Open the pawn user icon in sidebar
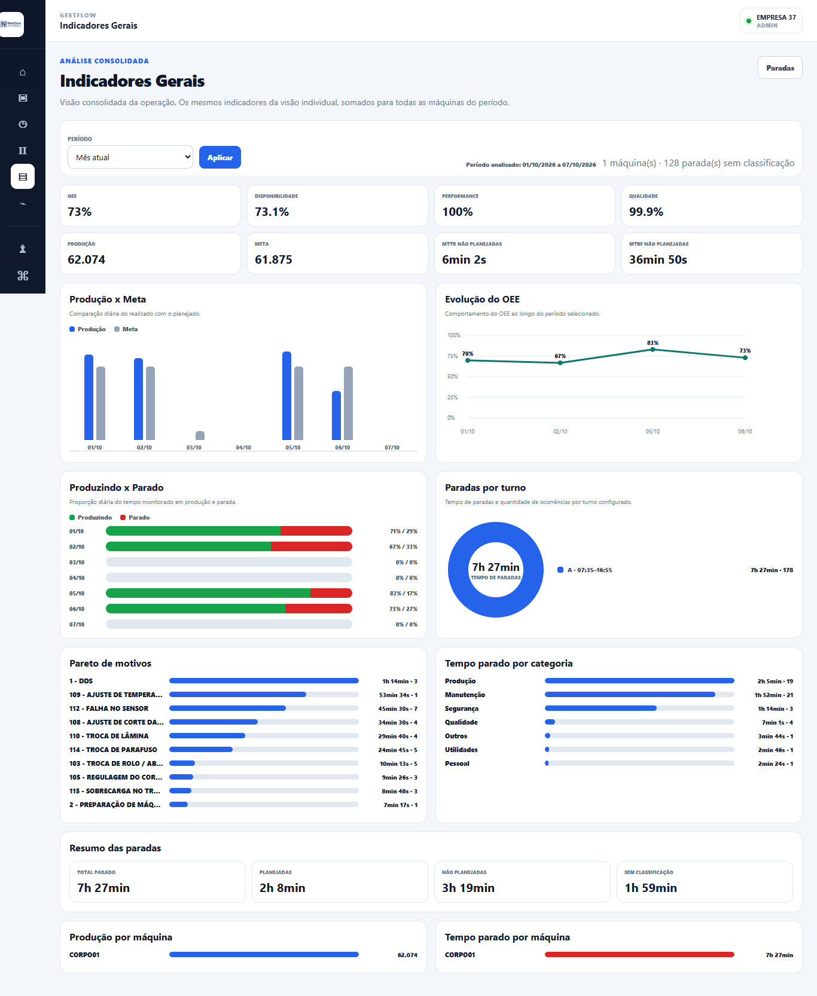 pyautogui.click(x=23, y=249)
